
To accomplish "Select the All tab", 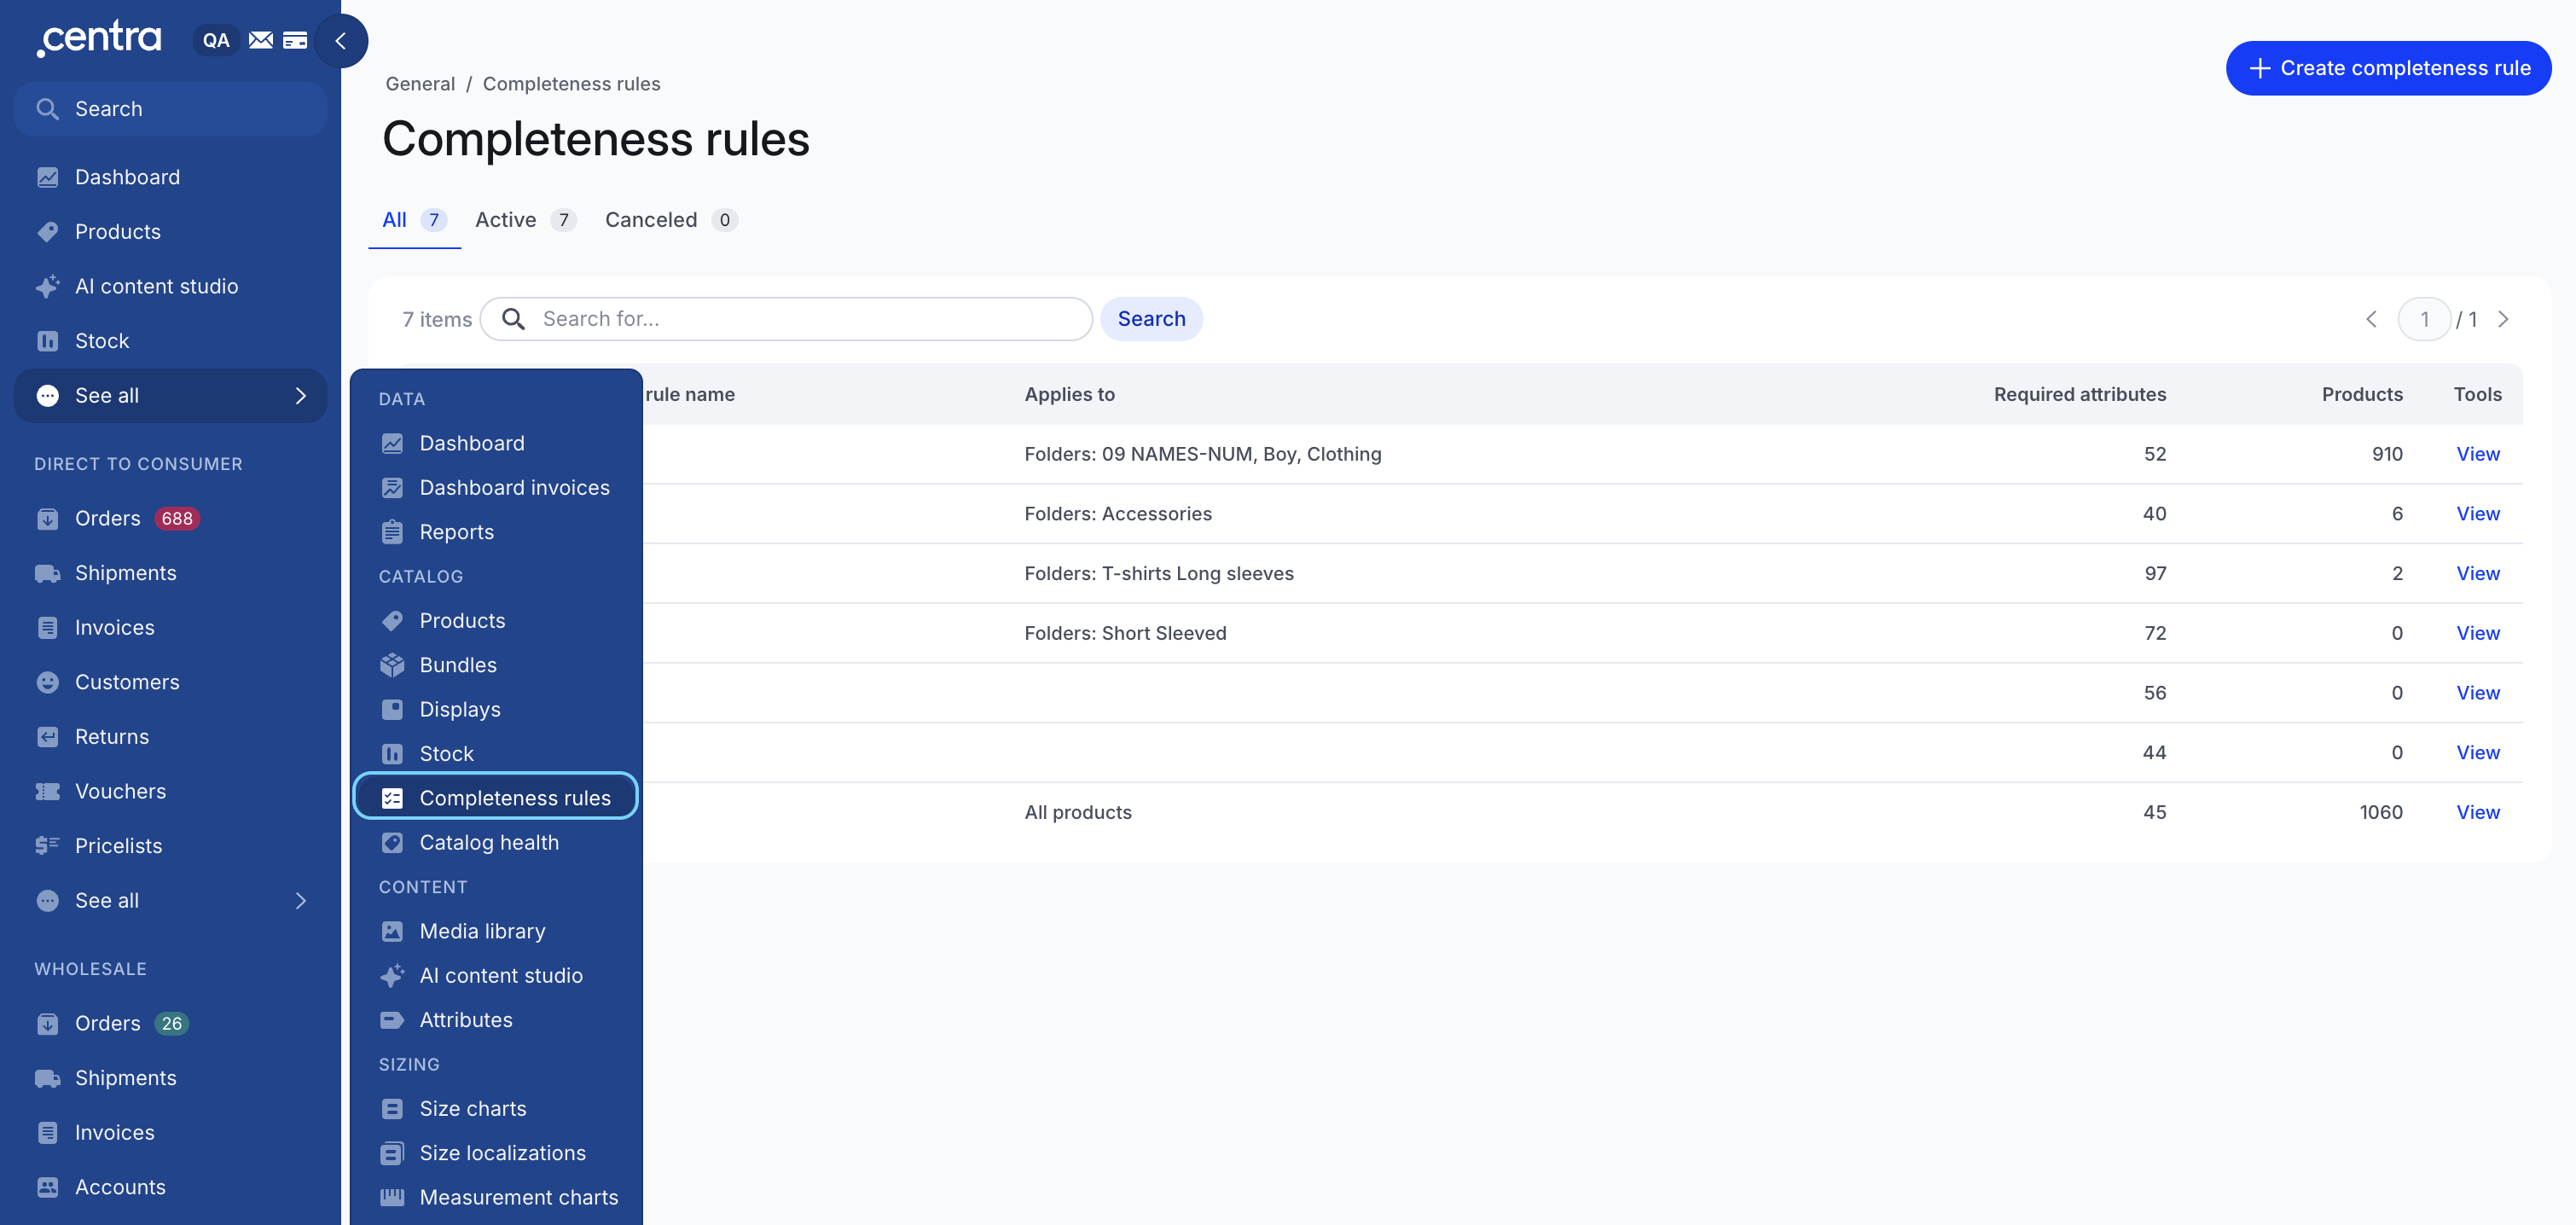I will pos(414,220).
